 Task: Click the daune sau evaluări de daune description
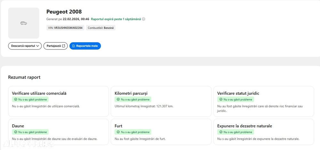point(55,139)
